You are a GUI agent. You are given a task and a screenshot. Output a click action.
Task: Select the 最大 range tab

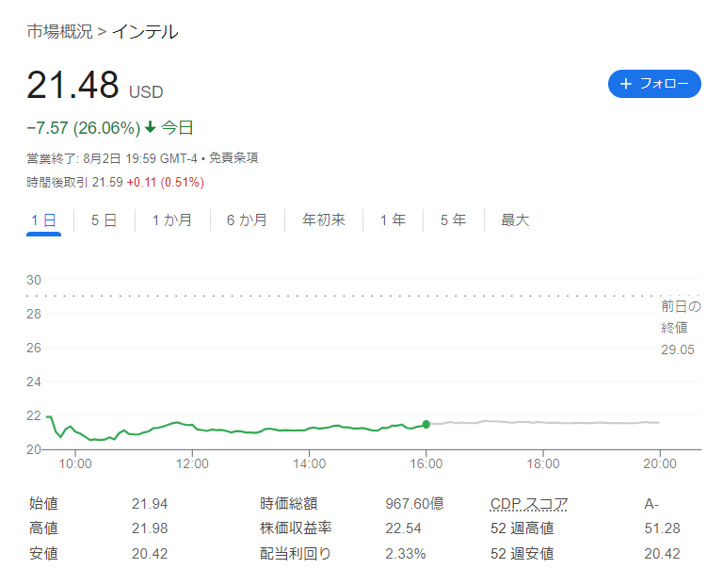[x=515, y=220]
